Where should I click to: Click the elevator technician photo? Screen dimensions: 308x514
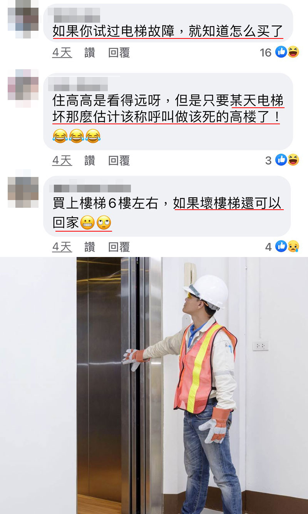pyautogui.click(x=154, y=385)
